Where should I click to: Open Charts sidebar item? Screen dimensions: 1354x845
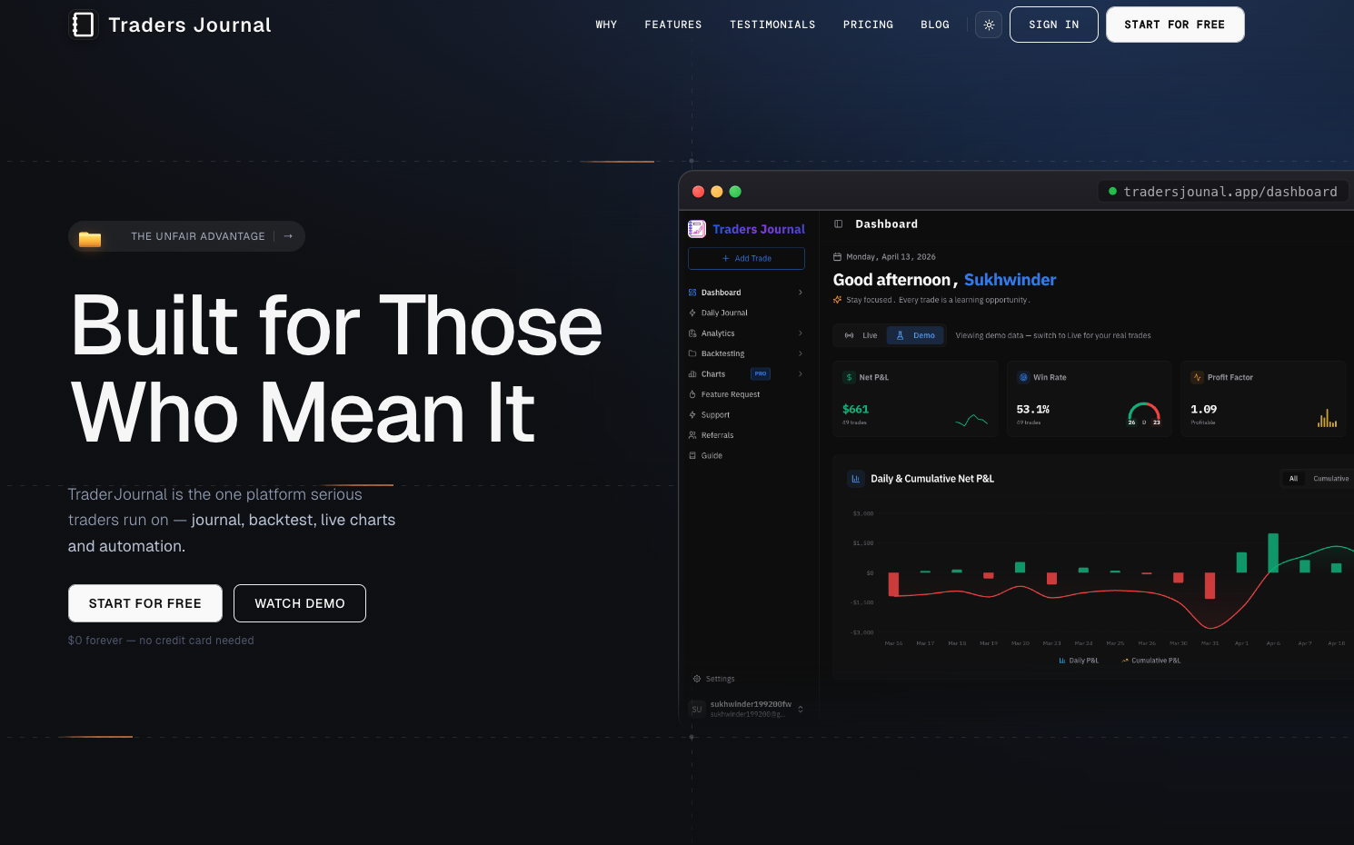[746, 374]
